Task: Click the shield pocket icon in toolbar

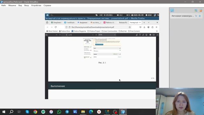Action: coord(140,27)
